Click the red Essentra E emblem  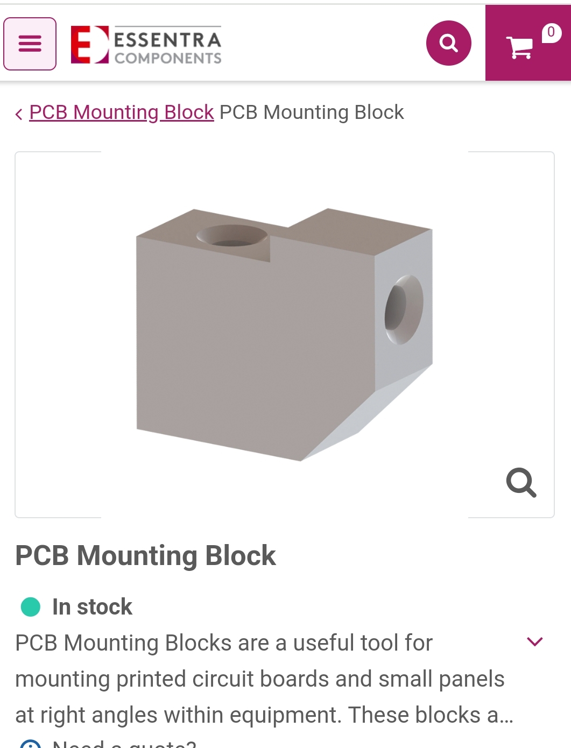point(89,44)
